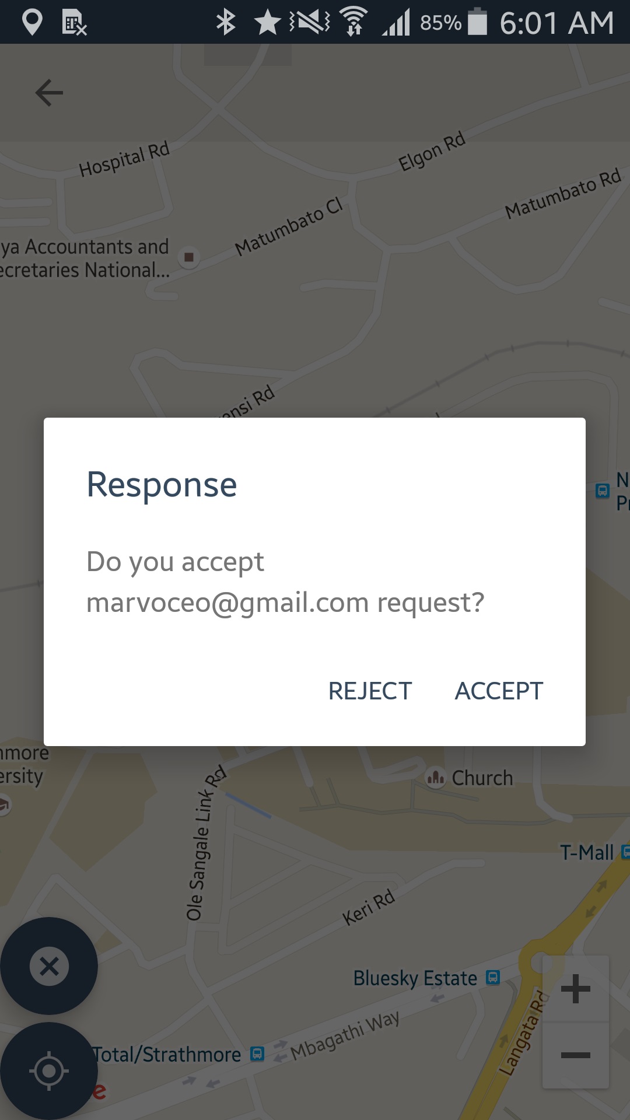This screenshot has height=1120, width=630.
Task: Tap the Accountants and Secretaries place marker
Action: [x=189, y=257]
